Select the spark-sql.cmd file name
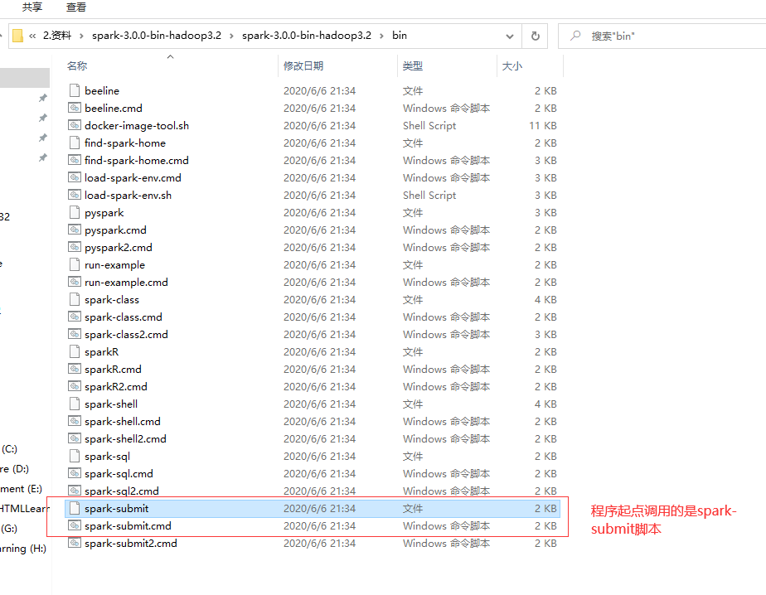 [x=119, y=473]
